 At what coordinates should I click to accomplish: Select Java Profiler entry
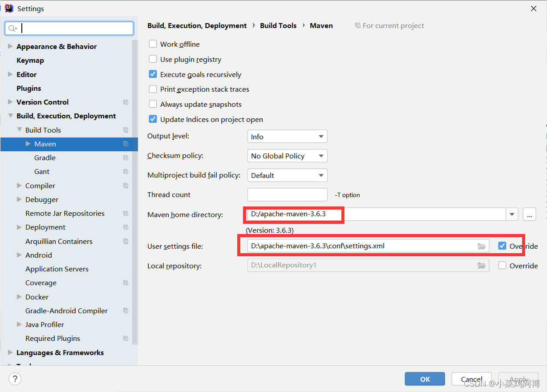[x=45, y=325]
